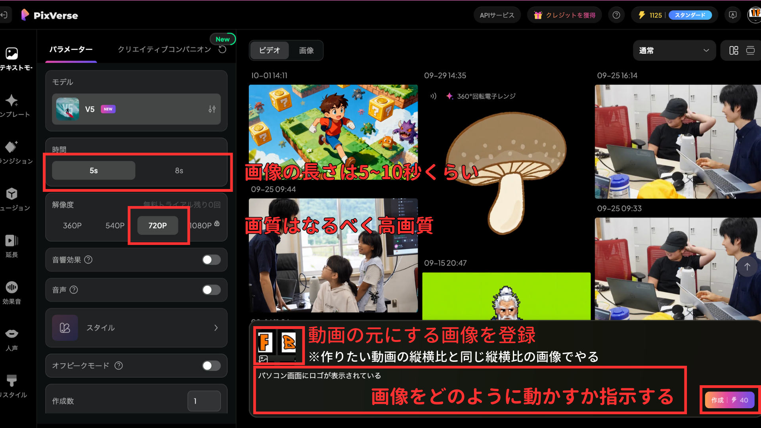
Task: Reset parameters with the circular arrow
Action: [x=223, y=50]
